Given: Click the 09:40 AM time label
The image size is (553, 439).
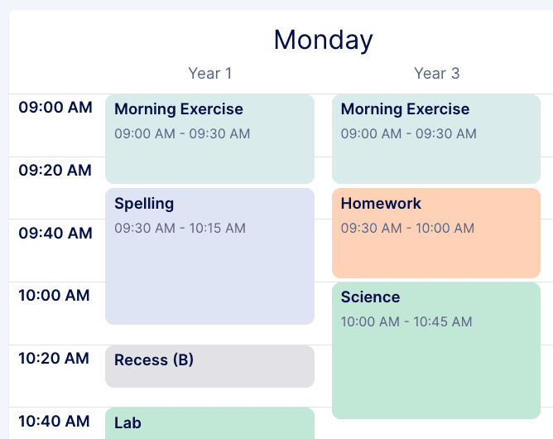Looking at the screenshot, I should [x=55, y=234].
